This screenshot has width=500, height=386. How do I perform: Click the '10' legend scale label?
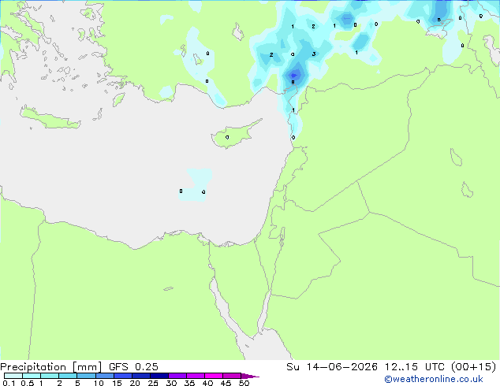click(x=99, y=383)
